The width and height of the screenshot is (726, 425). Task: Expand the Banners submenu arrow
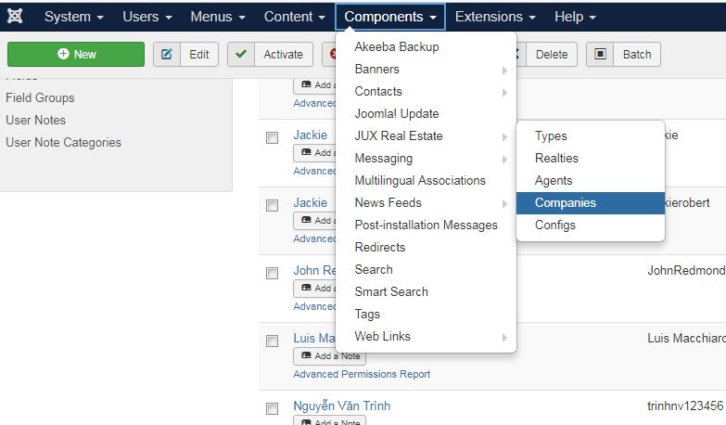coord(504,70)
